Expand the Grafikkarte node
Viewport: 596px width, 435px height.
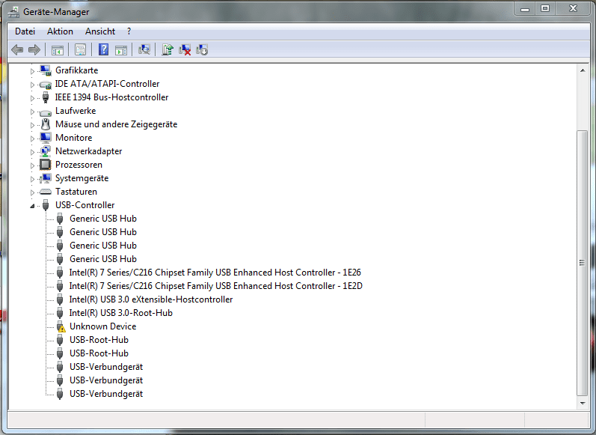click(32, 71)
